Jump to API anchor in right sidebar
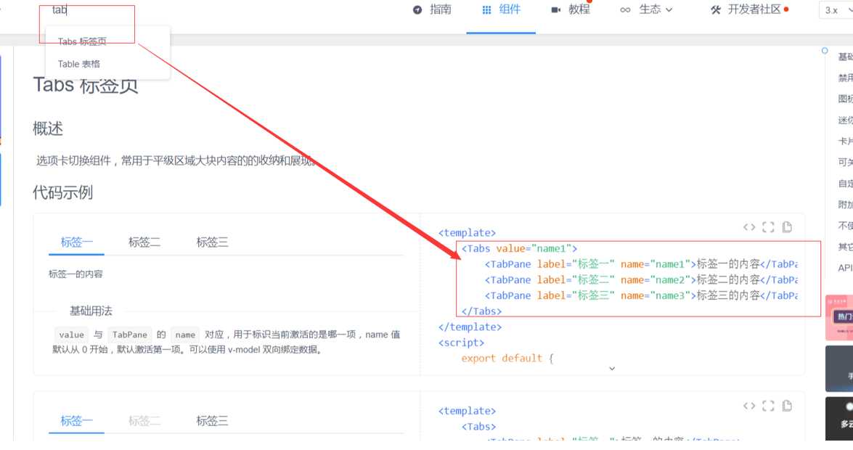 tap(845, 268)
